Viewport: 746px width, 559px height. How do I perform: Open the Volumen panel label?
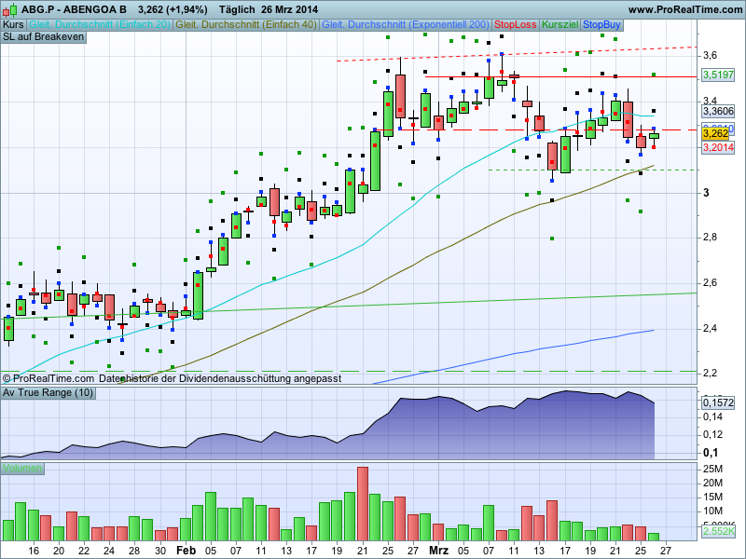click(22, 469)
